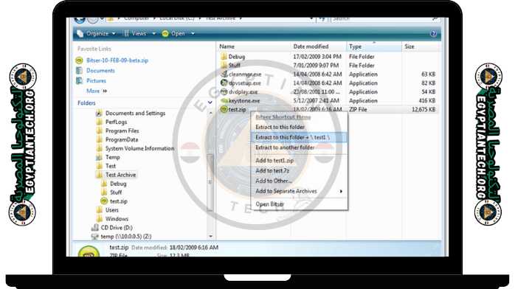Image resolution: width=515 pixels, height=289 pixels.
Task: Select System Volume Information in tree
Action: coord(139,148)
